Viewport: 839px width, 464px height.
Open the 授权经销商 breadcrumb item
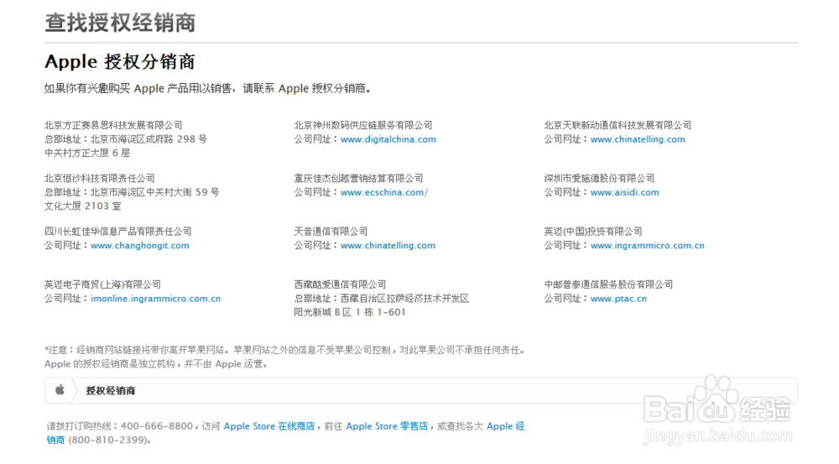click(110, 391)
